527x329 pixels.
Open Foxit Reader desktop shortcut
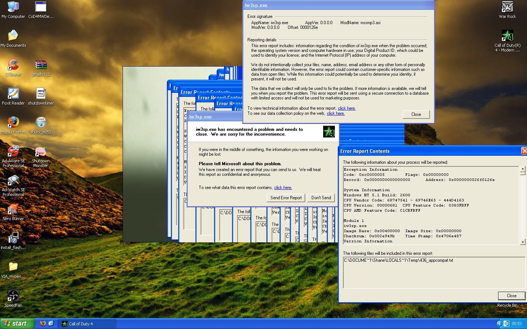point(13,94)
